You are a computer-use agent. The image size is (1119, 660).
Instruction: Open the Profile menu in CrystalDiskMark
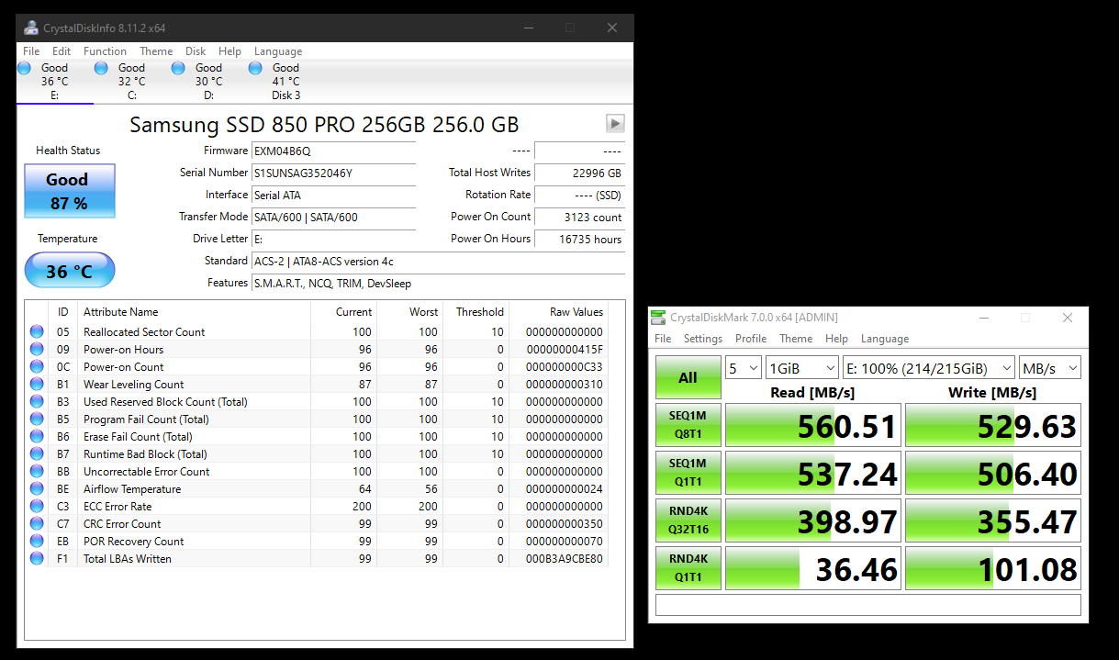(x=750, y=339)
